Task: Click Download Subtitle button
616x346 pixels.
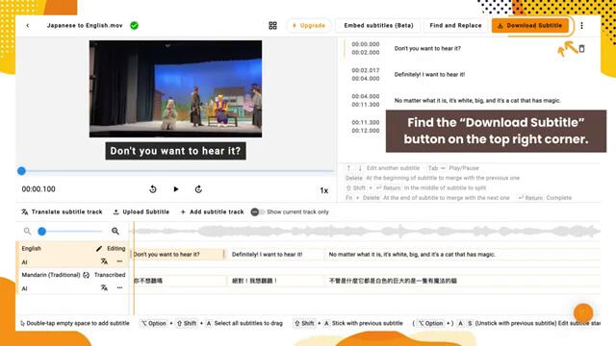Action: [530, 26]
